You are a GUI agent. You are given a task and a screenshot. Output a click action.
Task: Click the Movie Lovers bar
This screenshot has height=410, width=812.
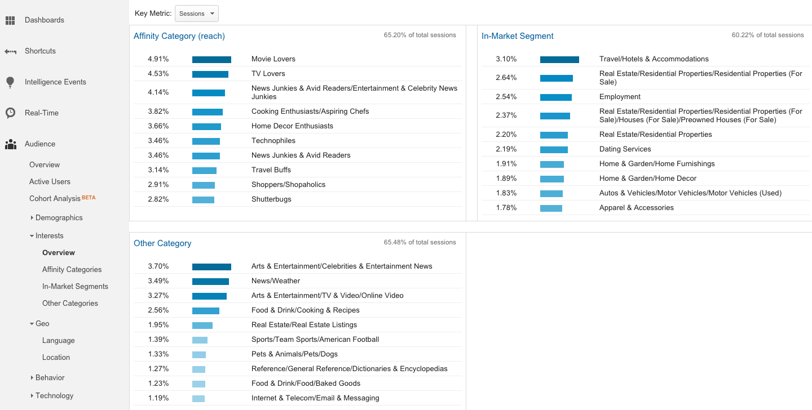coord(211,59)
